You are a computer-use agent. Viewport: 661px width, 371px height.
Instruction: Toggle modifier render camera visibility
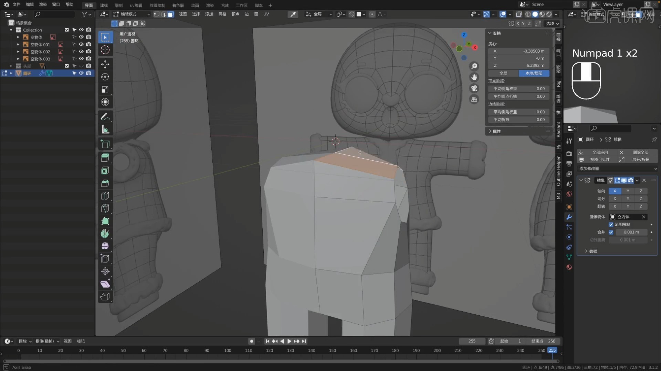tap(631, 180)
